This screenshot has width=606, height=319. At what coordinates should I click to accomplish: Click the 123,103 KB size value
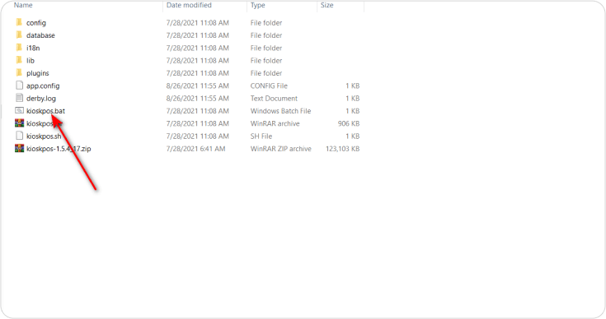pyautogui.click(x=343, y=149)
